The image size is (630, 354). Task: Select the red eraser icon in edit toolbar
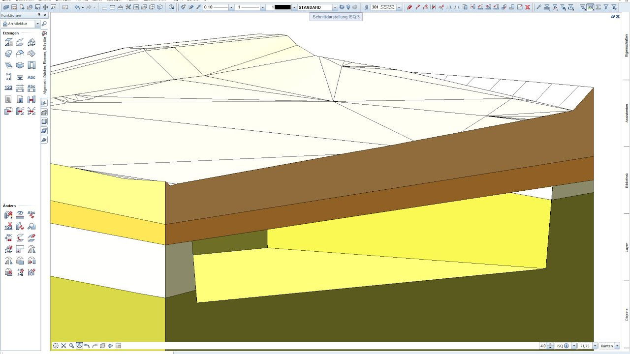coord(409,7)
